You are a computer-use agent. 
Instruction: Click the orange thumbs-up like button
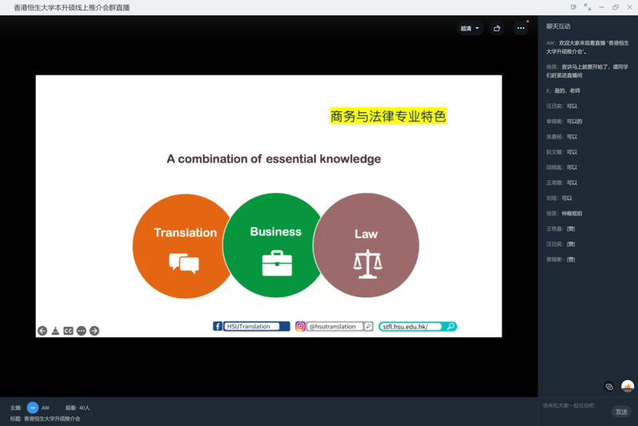[628, 386]
